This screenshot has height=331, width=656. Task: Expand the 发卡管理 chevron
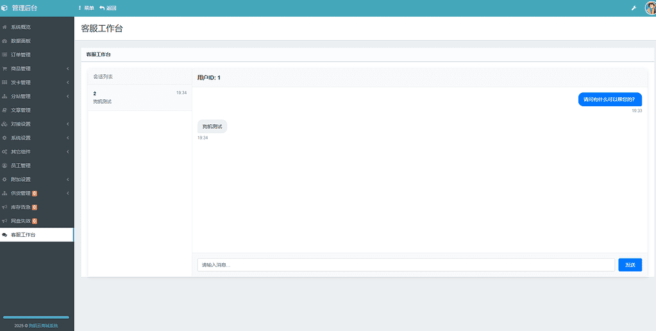pos(68,83)
